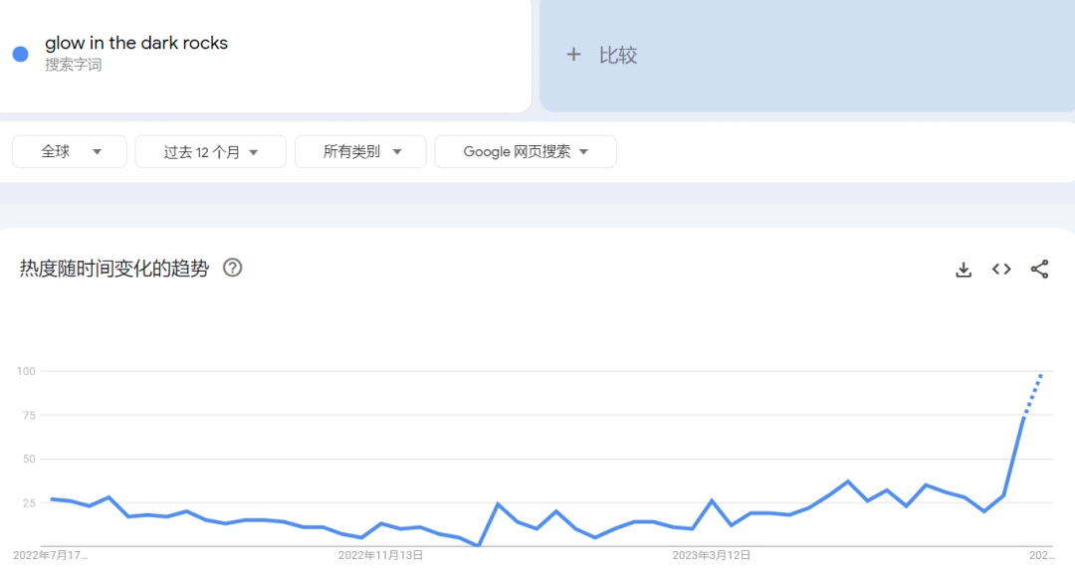This screenshot has height=578, width=1075.
Task: Open the 过去 12 个月 time range dropdown
Action: click(210, 152)
